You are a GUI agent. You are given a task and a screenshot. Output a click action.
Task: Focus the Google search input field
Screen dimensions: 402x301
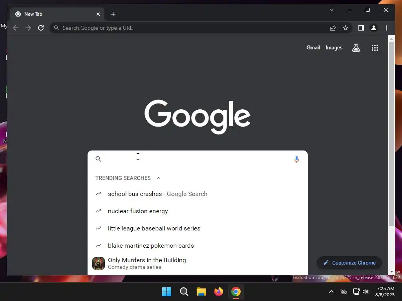pos(197,159)
